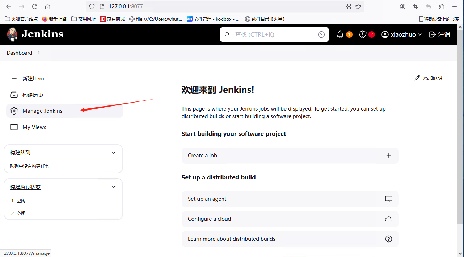
Task: Click the window icon beside My Views
Action: pos(14,127)
